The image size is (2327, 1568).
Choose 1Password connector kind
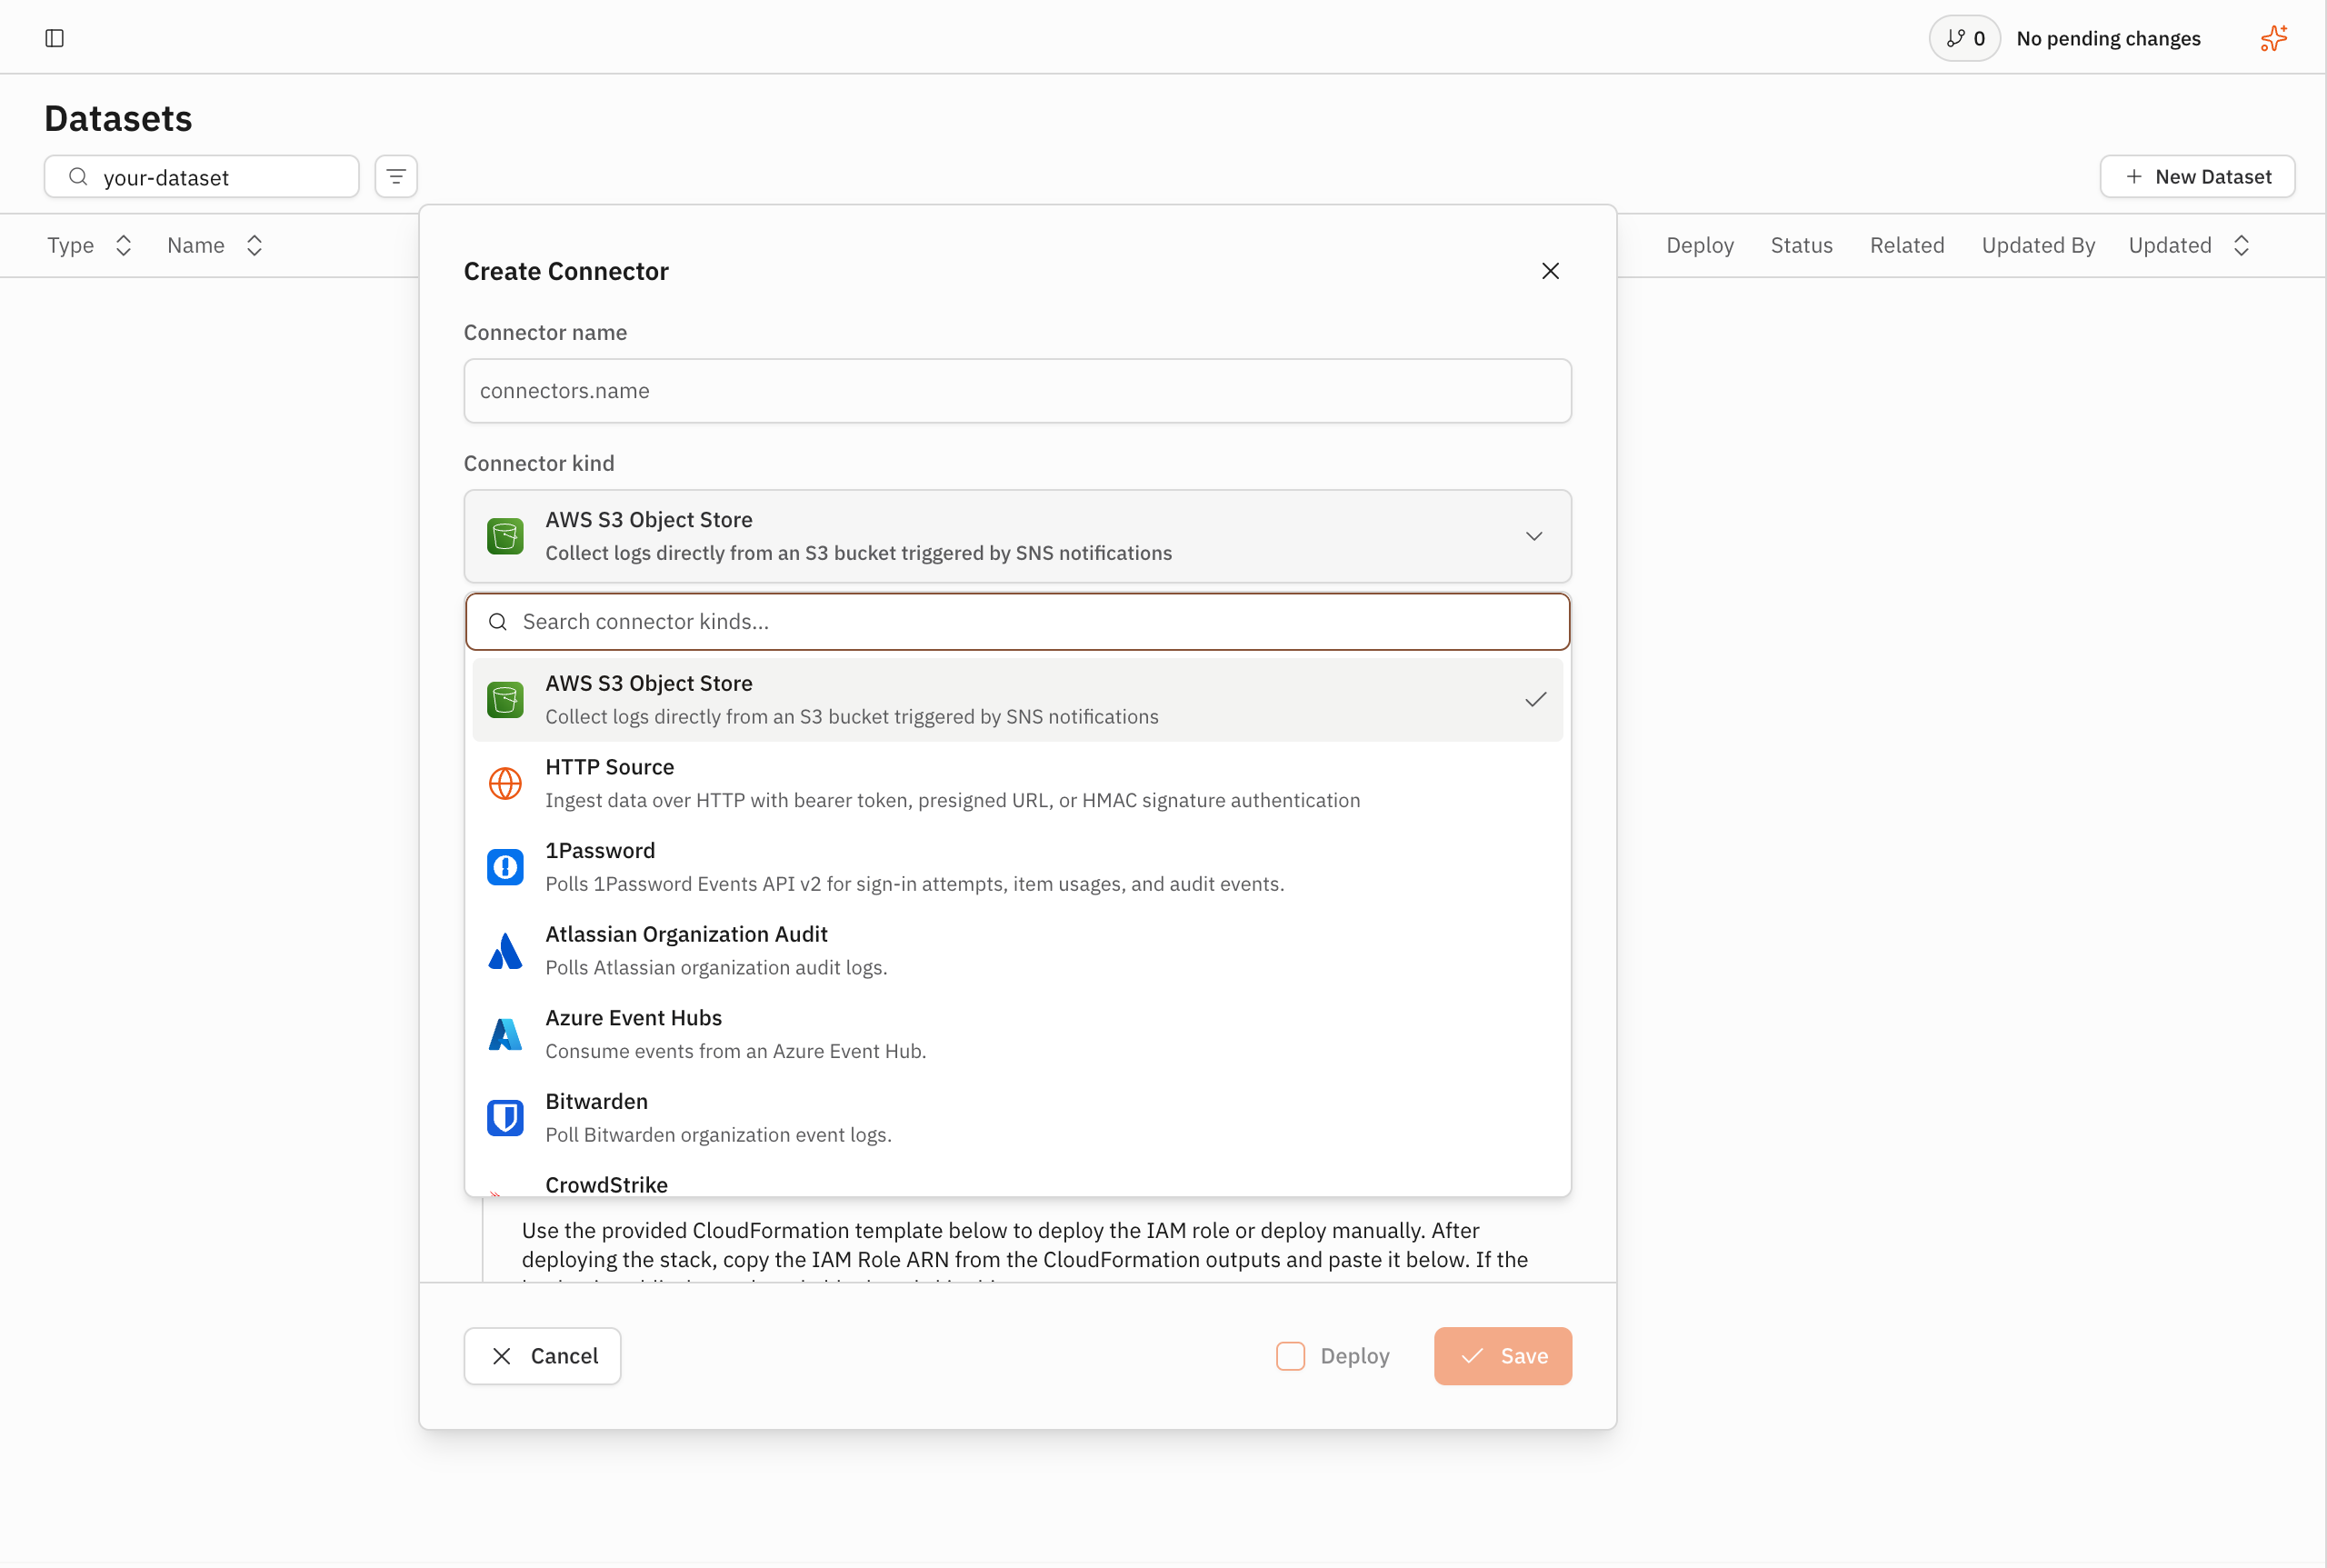pyautogui.click(x=1017, y=867)
